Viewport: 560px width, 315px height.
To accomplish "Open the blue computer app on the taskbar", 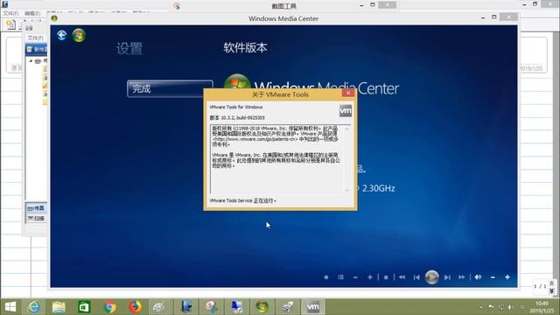I will coord(186,307).
